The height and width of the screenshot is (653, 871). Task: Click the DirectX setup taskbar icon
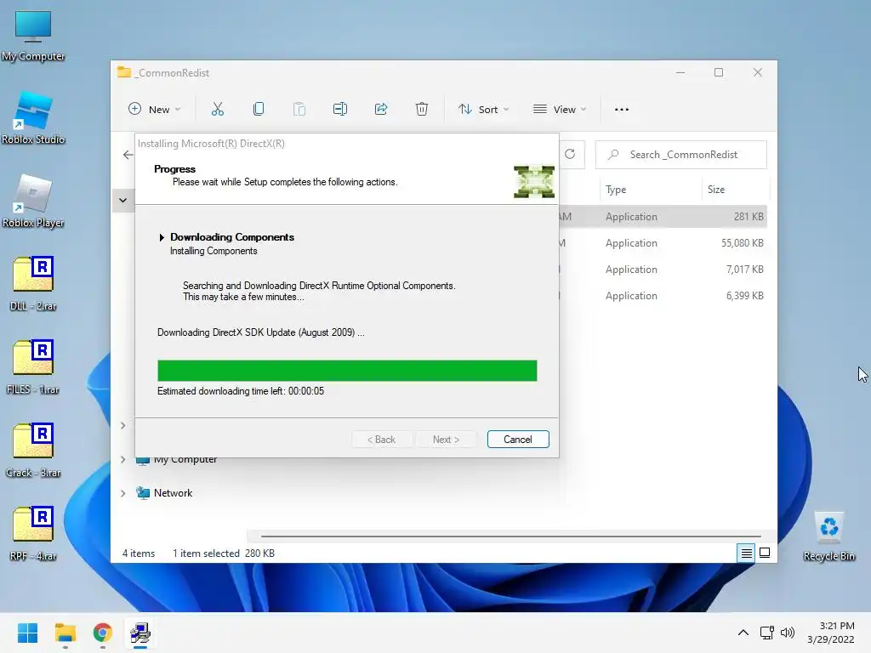pos(140,633)
